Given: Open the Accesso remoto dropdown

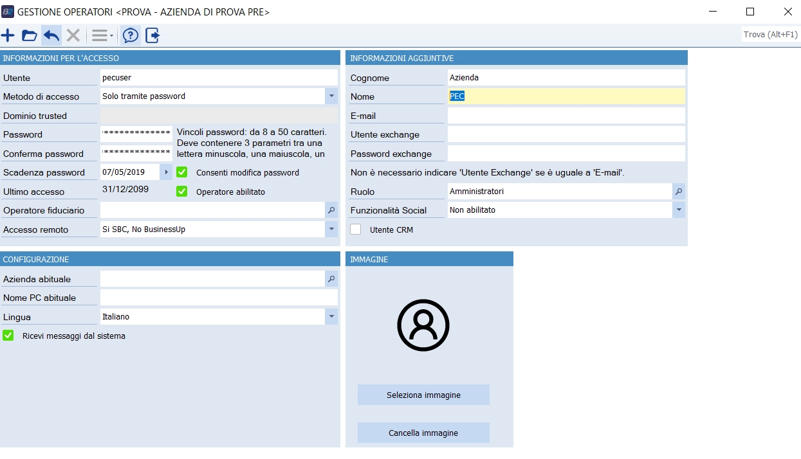Looking at the screenshot, I should 331,230.
